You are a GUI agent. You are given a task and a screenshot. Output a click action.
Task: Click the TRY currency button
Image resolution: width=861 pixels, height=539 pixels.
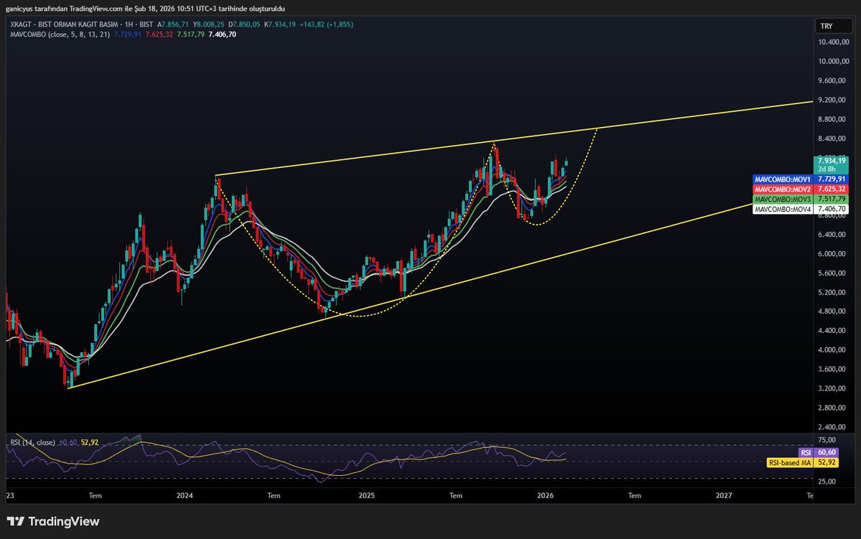[833, 26]
